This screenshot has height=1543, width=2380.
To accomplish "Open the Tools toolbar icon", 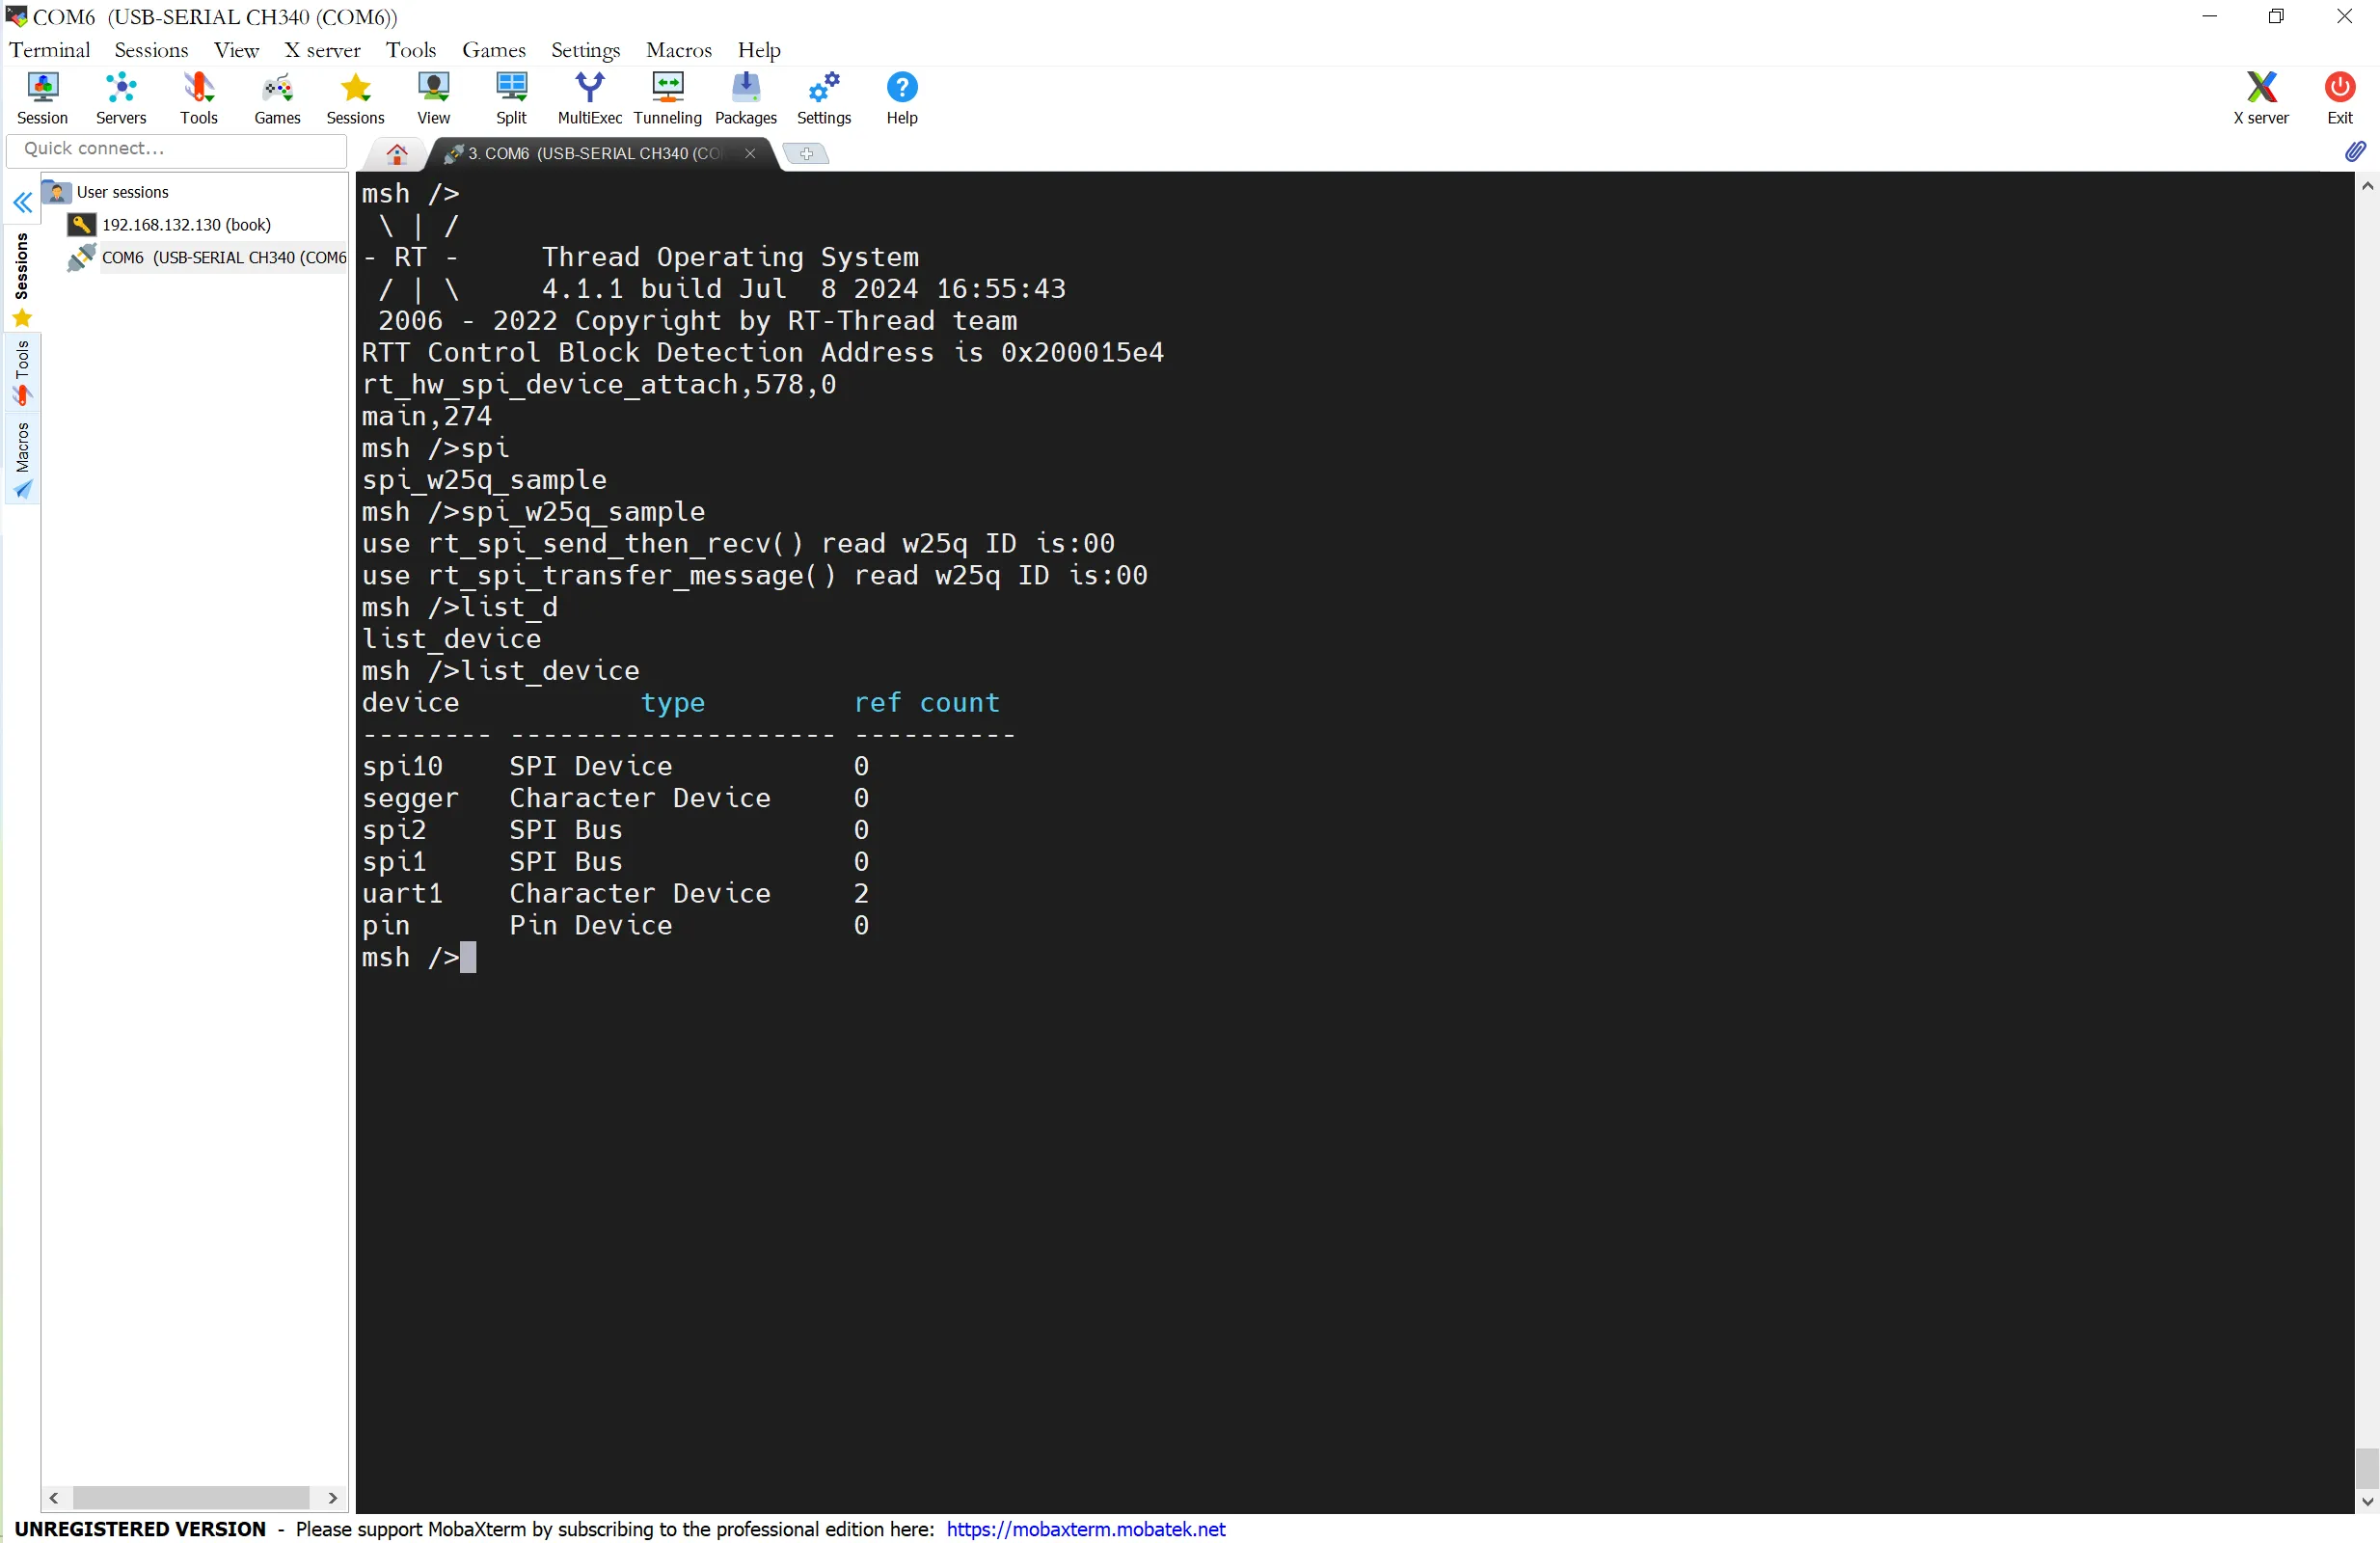I will (x=199, y=98).
